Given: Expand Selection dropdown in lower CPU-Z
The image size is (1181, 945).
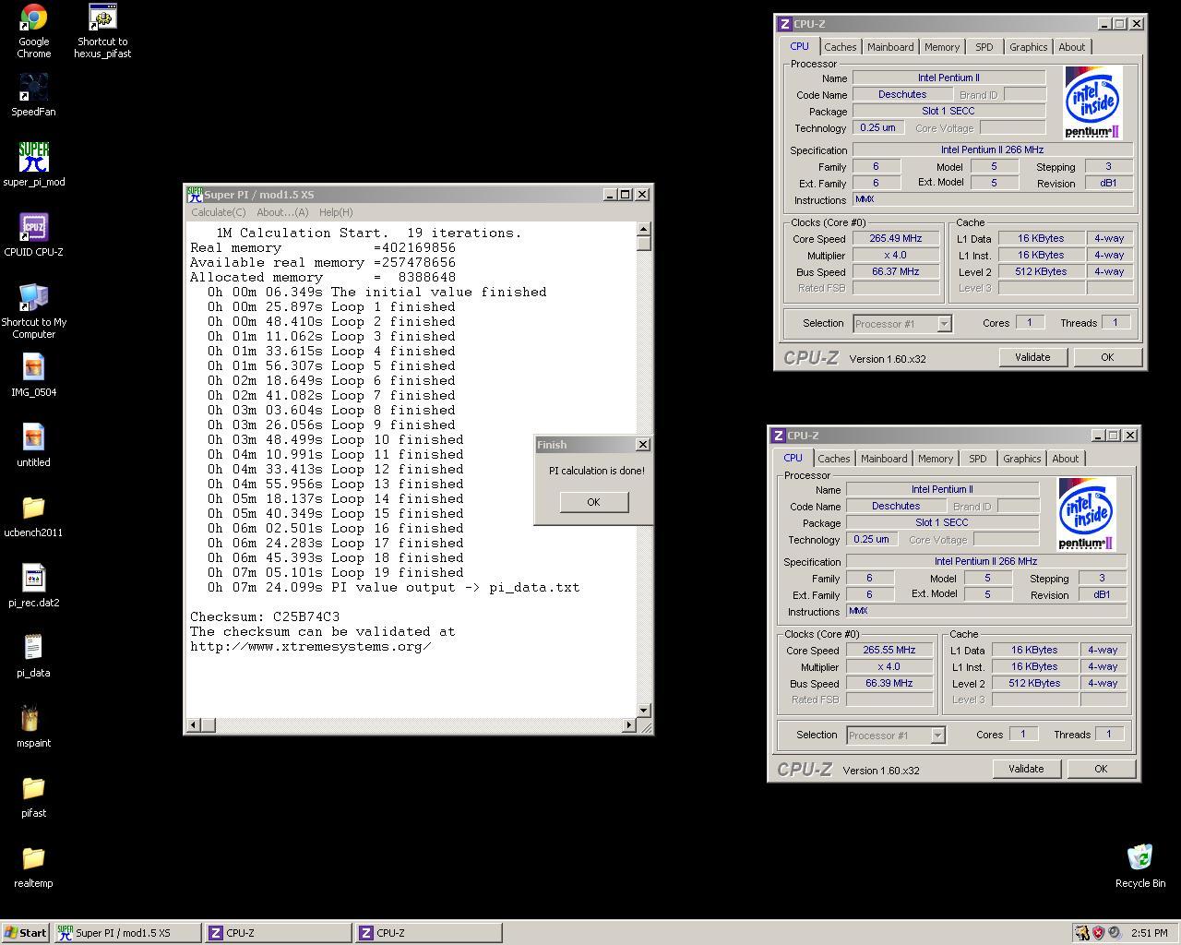Looking at the screenshot, I should [x=937, y=736].
